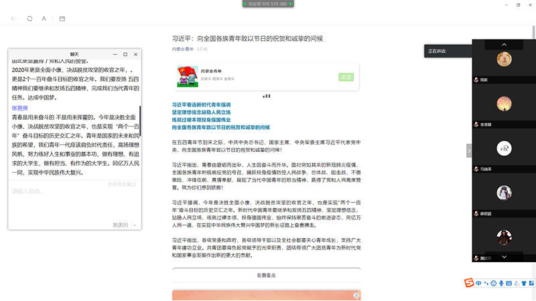Viewport: 536px width, 301px height.
Task: Toggle Chinese/English mode (中) in Sogou bar
Action: [x=478, y=283]
